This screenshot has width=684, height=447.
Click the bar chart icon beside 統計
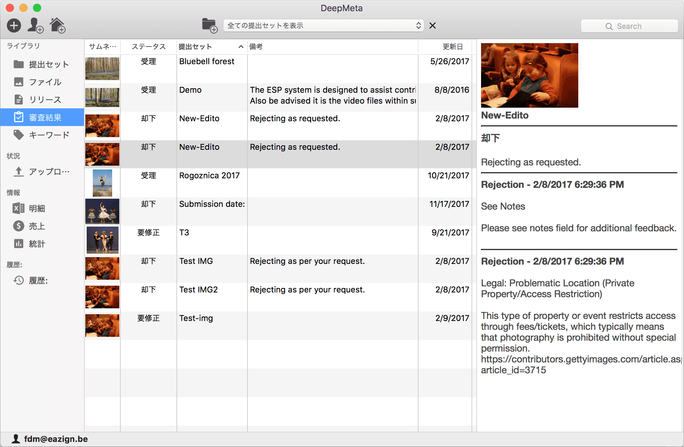click(18, 244)
